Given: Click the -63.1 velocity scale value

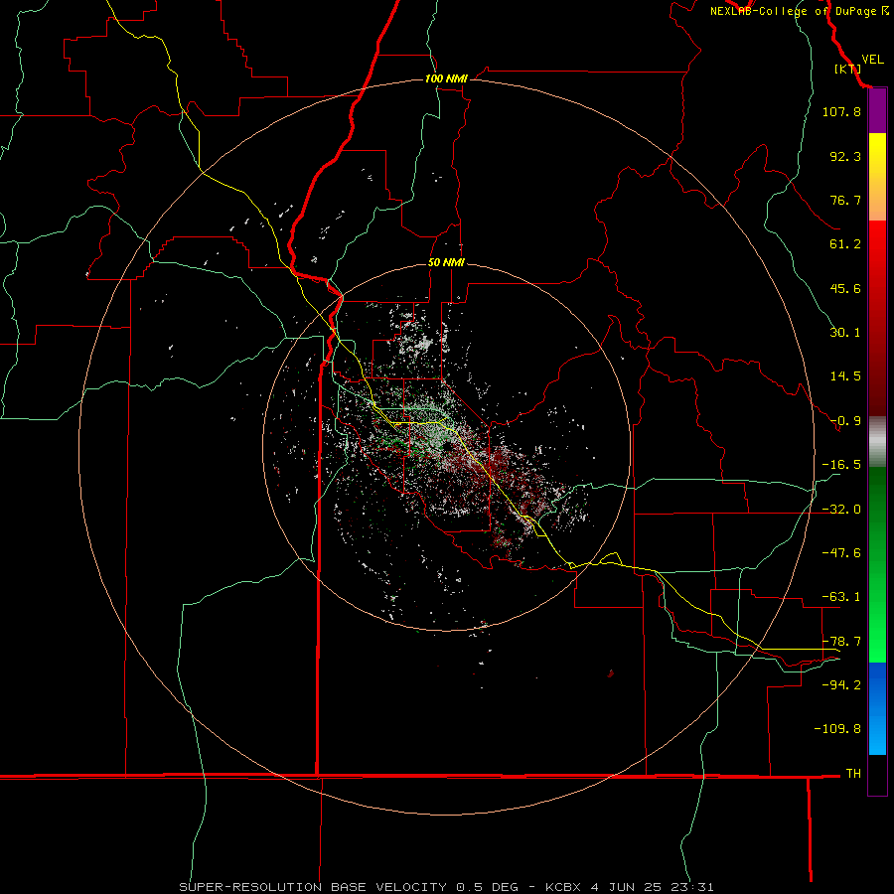Looking at the screenshot, I should (841, 597).
